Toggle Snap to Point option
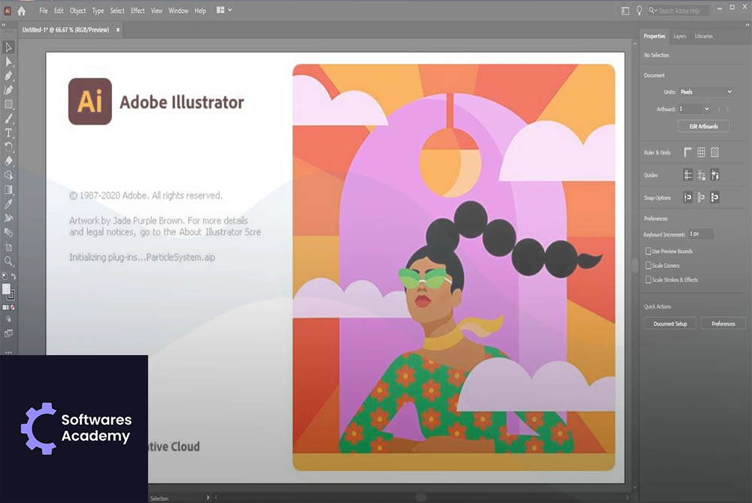 point(688,197)
